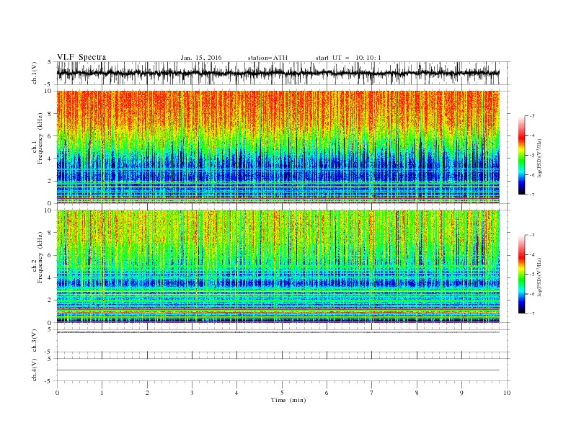Click the lower color bar "-6" tick value
The image size is (571, 441).
[x=531, y=294]
